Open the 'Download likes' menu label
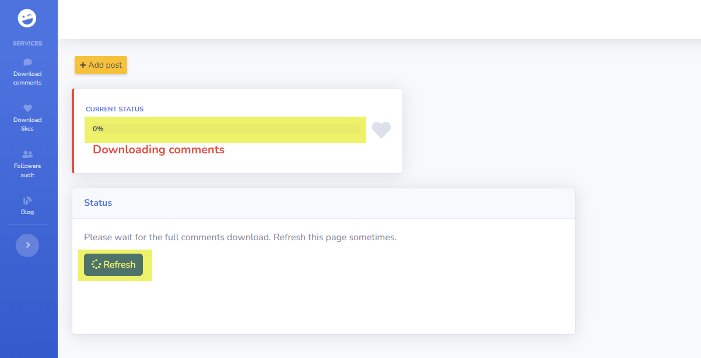Image resolution: width=701 pixels, height=358 pixels. coord(27,124)
